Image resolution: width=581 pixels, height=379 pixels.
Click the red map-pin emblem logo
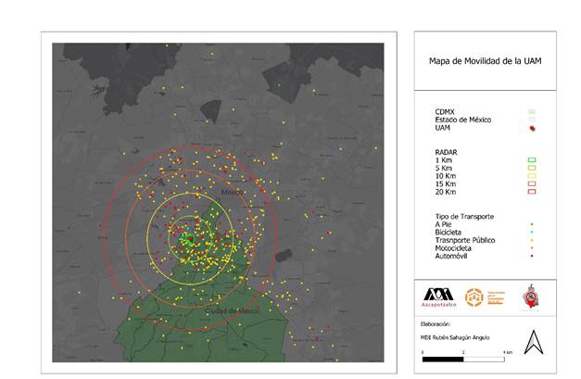[x=531, y=297]
